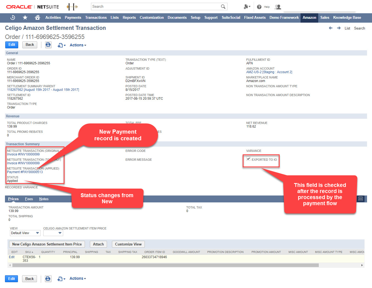The width and height of the screenshot is (372, 288).
Task: Go to next record arrow
Action: (x=339, y=28)
